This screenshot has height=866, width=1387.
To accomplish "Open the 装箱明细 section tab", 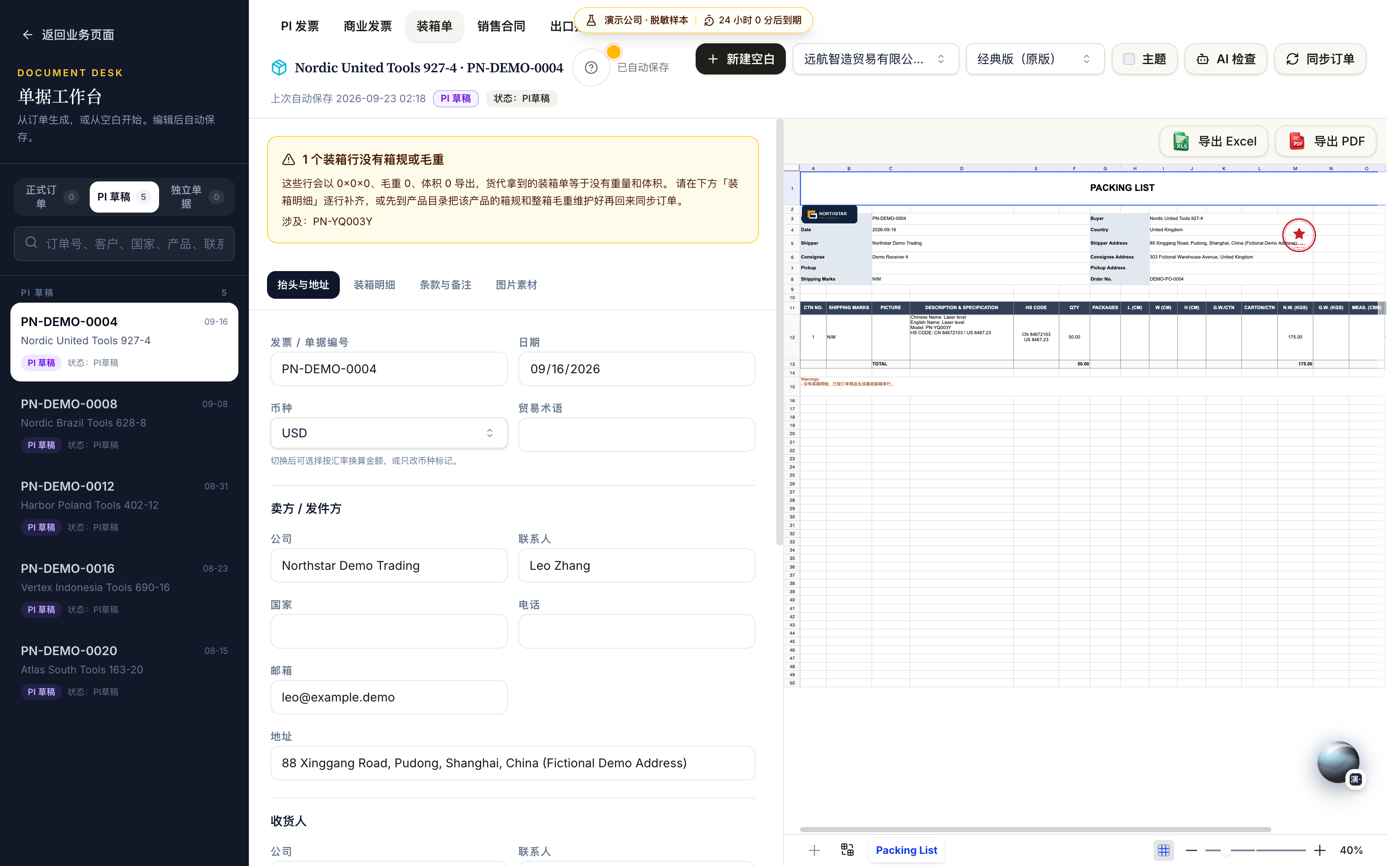I will (374, 284).
